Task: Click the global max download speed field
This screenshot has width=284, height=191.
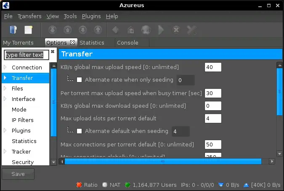Action: [213, 106]
